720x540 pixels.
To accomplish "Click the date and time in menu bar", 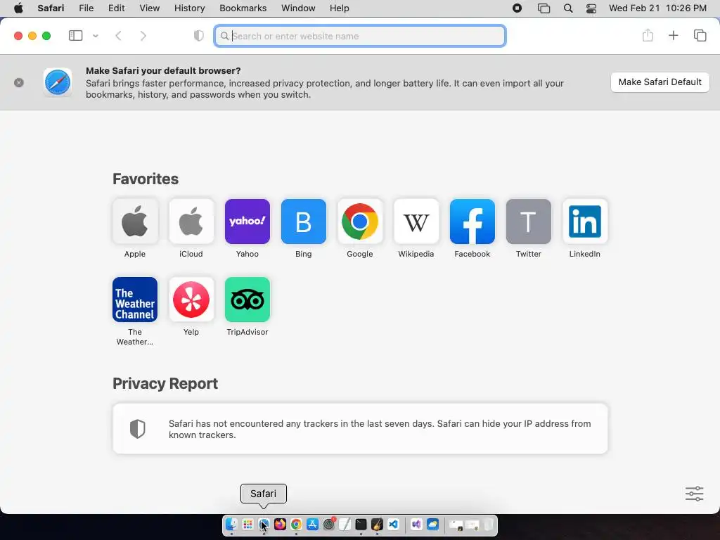I will [657, 8].
